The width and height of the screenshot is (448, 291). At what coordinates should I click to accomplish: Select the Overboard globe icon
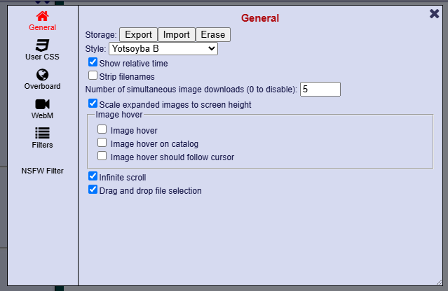[x=42, y=75]
